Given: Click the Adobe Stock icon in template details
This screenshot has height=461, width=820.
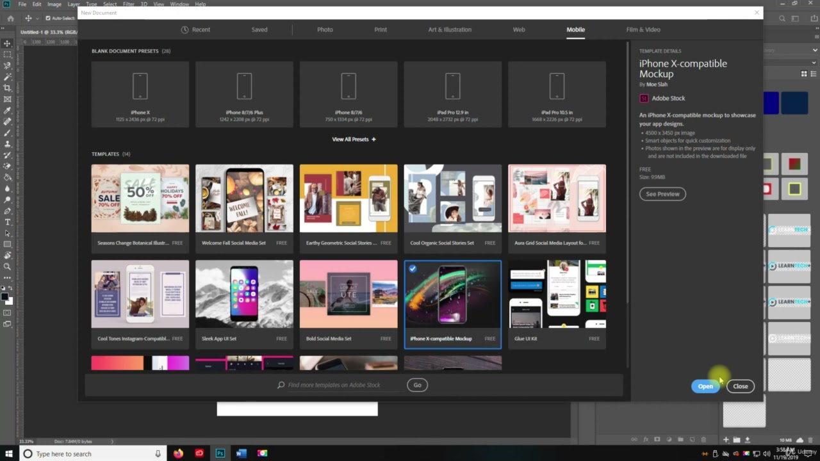Looking at the screenshot, I should coord(644,98).
